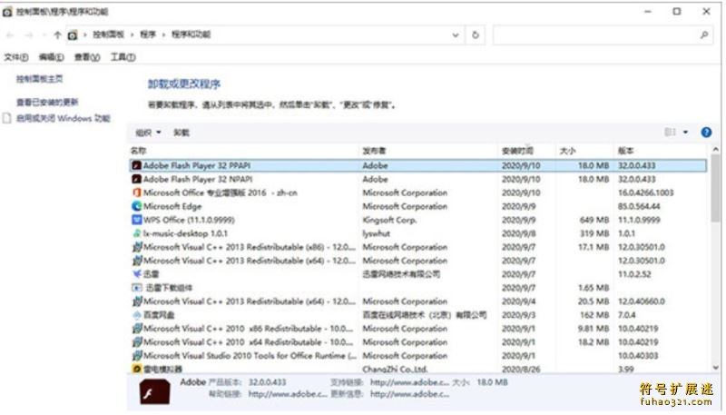Click the 卸载 uninstall button
Image resolution: width=726 pixels, height=415 pixels.
tap(181, 133)
